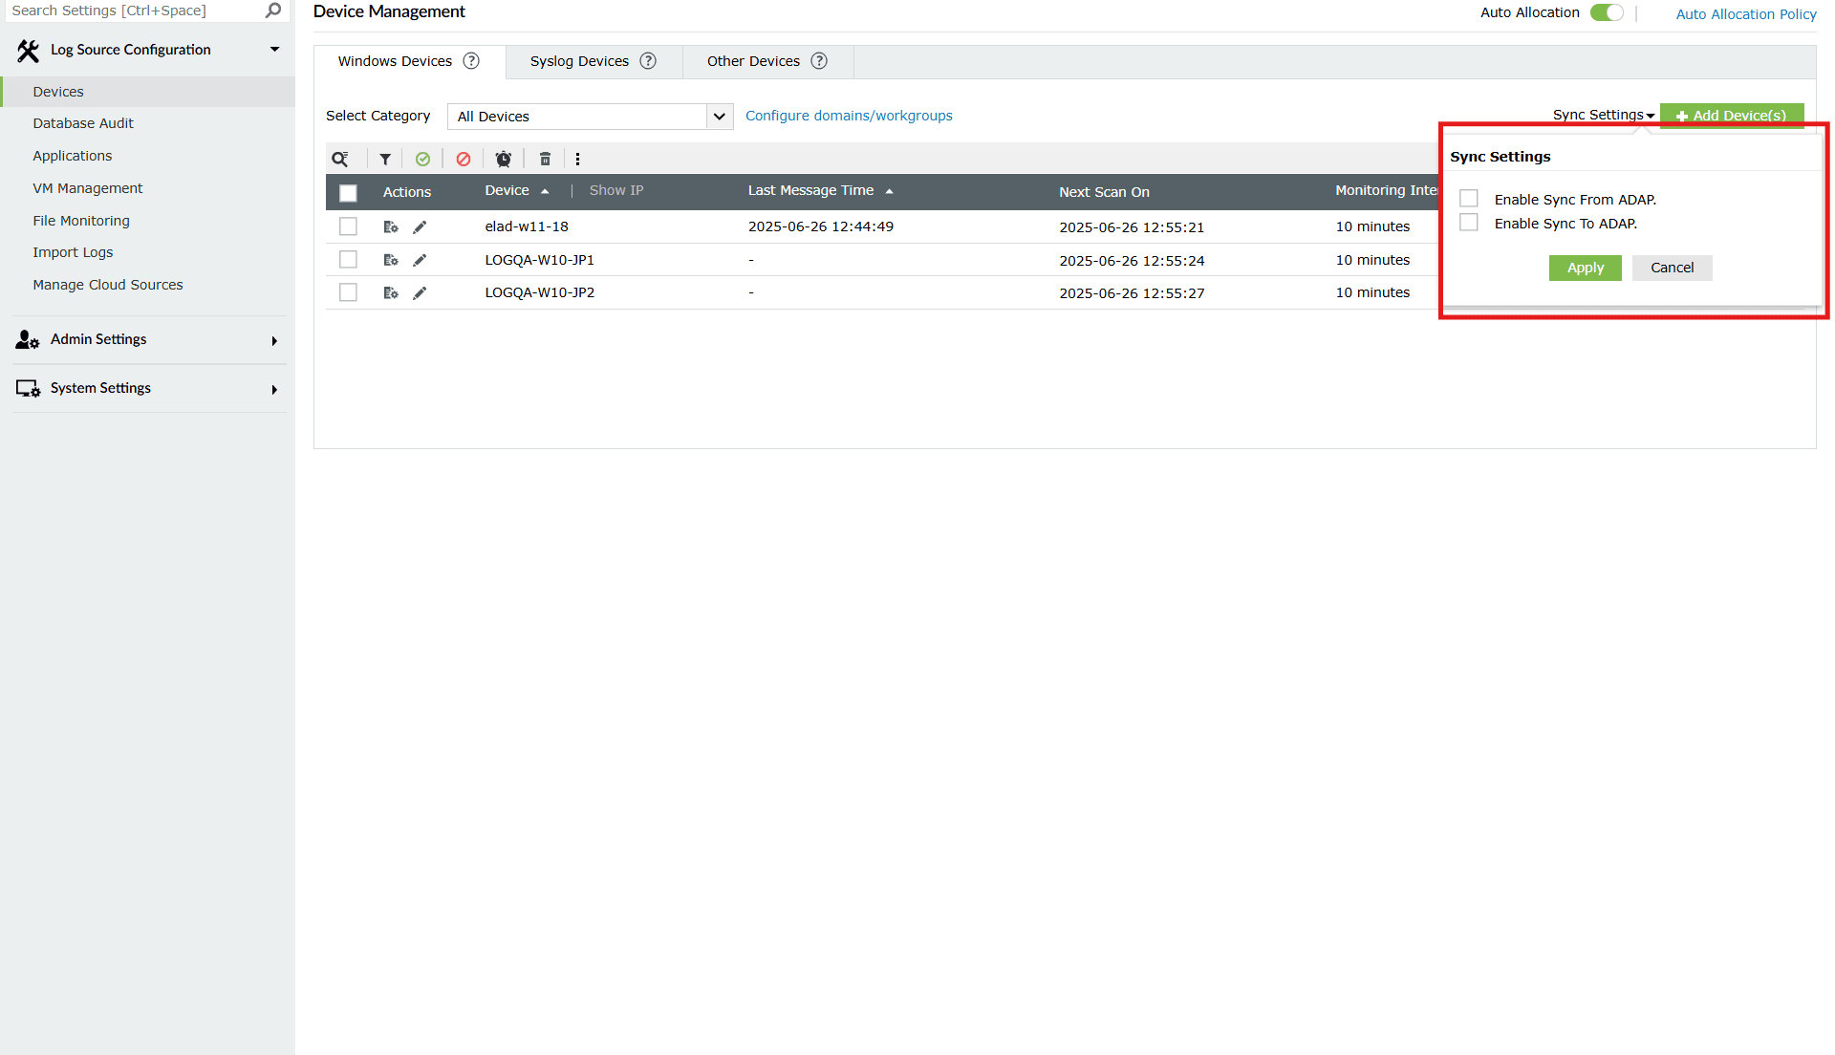The image size is (1835, 1055).
Task: Edit elad-w11-18 with the pencil icon
Action: pos(420,227)
